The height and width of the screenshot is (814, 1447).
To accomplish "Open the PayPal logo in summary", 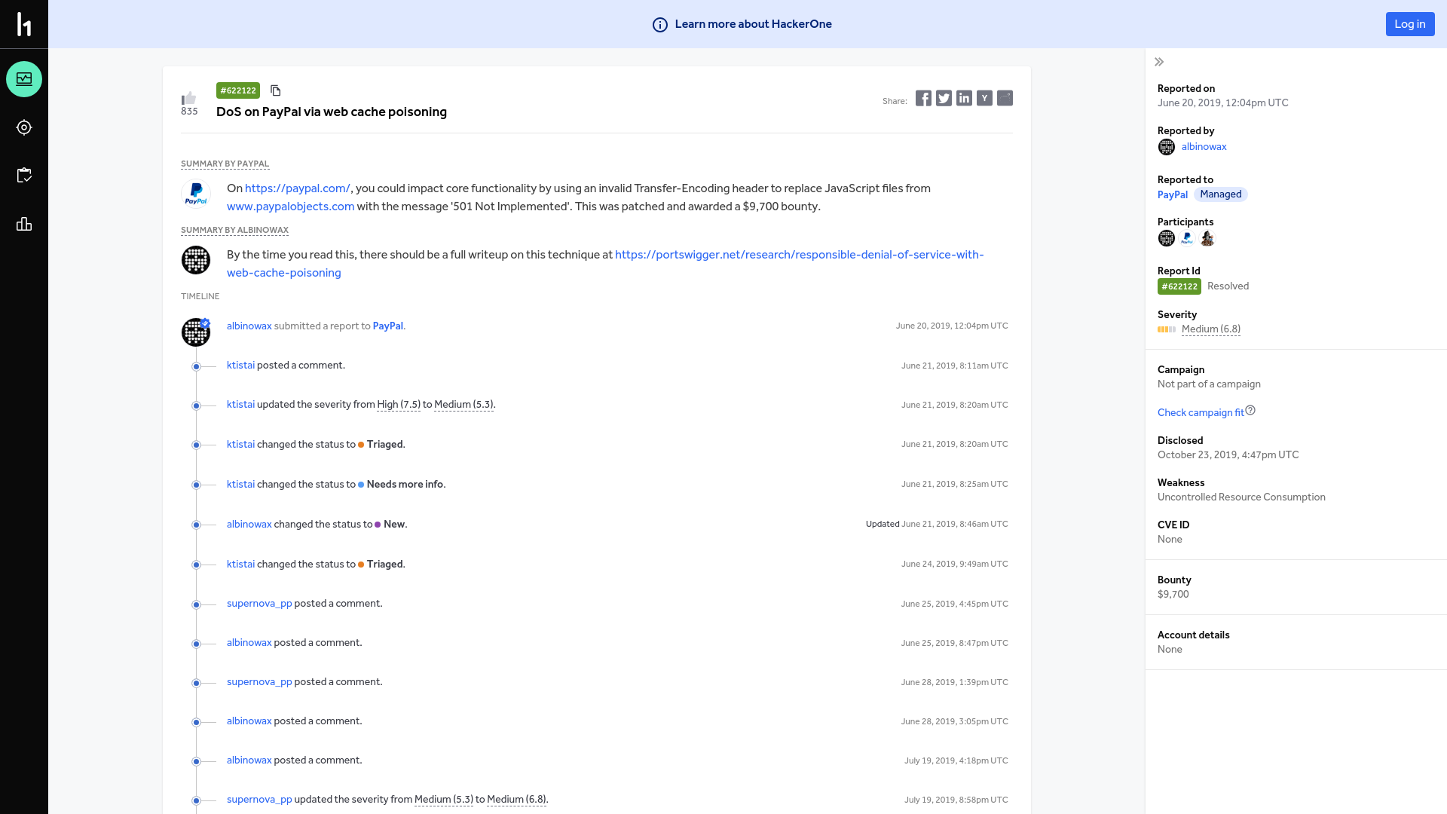I will pyautogui.click(x=196, y=194).
